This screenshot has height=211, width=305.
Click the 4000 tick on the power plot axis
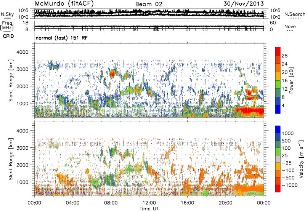click(23, 52)
